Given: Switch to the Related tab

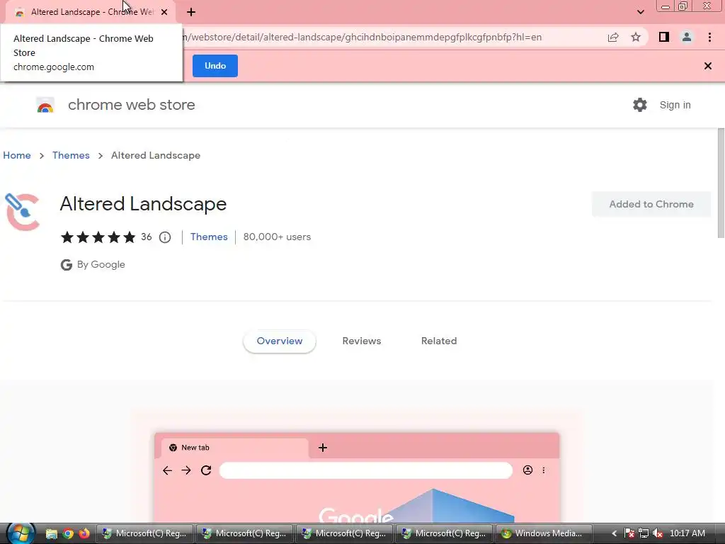Looking at the screenshot, I should click(439, 341).
